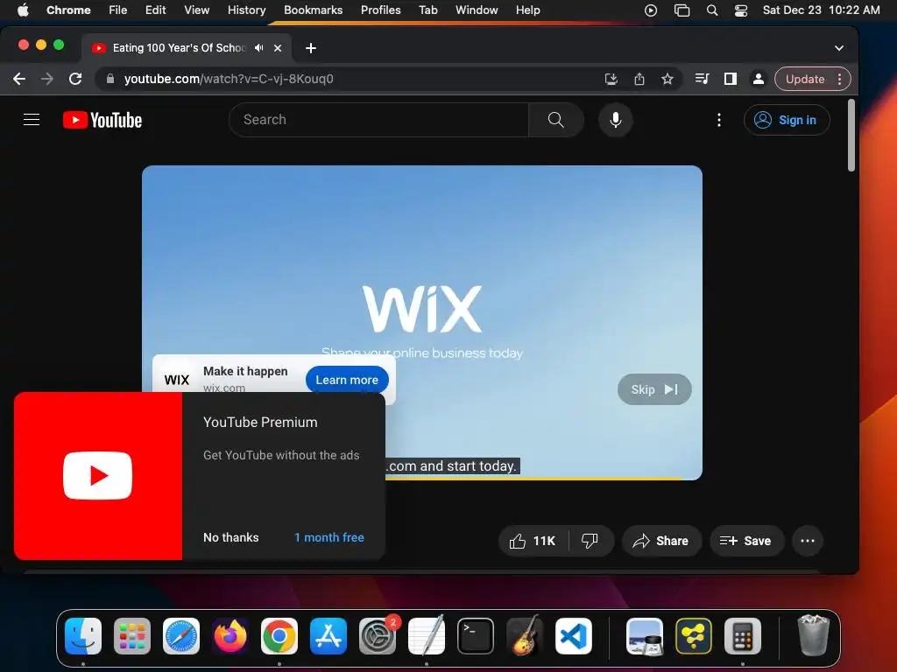
Task: Open Launchpad from the Dock
Action: pyautogui.click(x=132, y=636)
